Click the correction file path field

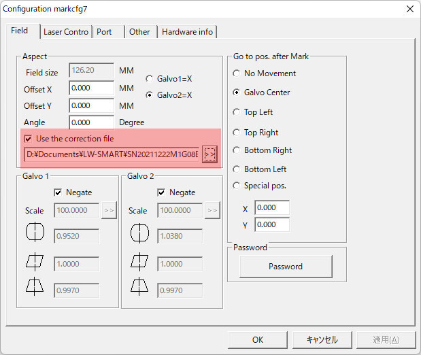112,154
